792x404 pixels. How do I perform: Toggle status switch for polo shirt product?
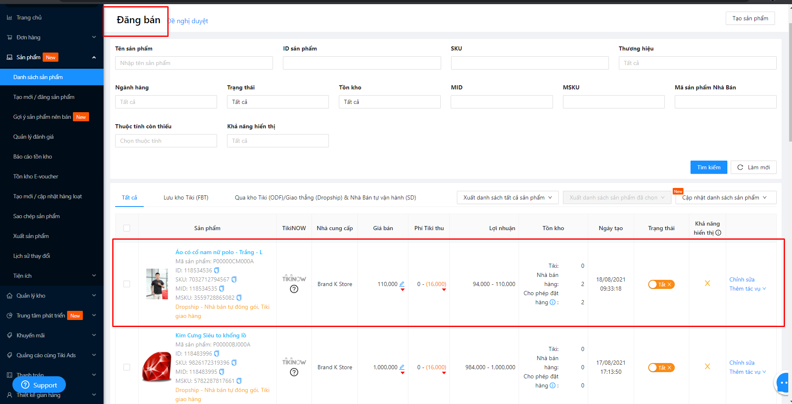[662, 284]
